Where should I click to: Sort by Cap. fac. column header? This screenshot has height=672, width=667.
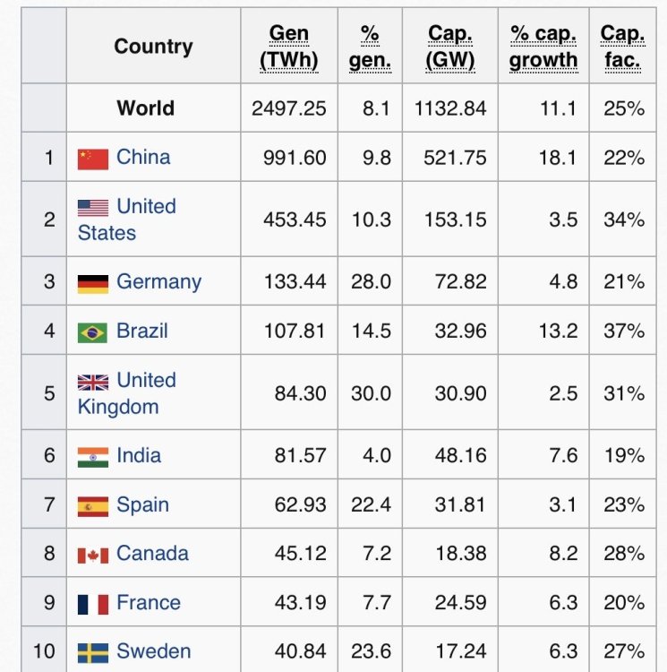coord(622,47)
